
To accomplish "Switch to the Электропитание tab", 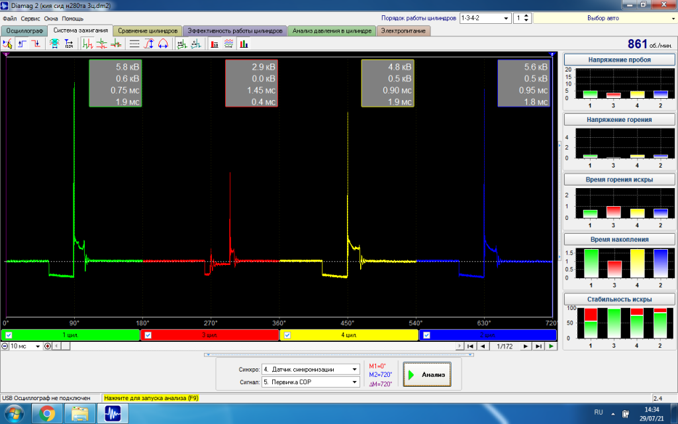I will point(403,30).
